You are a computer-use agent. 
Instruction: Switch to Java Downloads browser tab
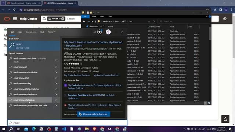click(23, 3)
